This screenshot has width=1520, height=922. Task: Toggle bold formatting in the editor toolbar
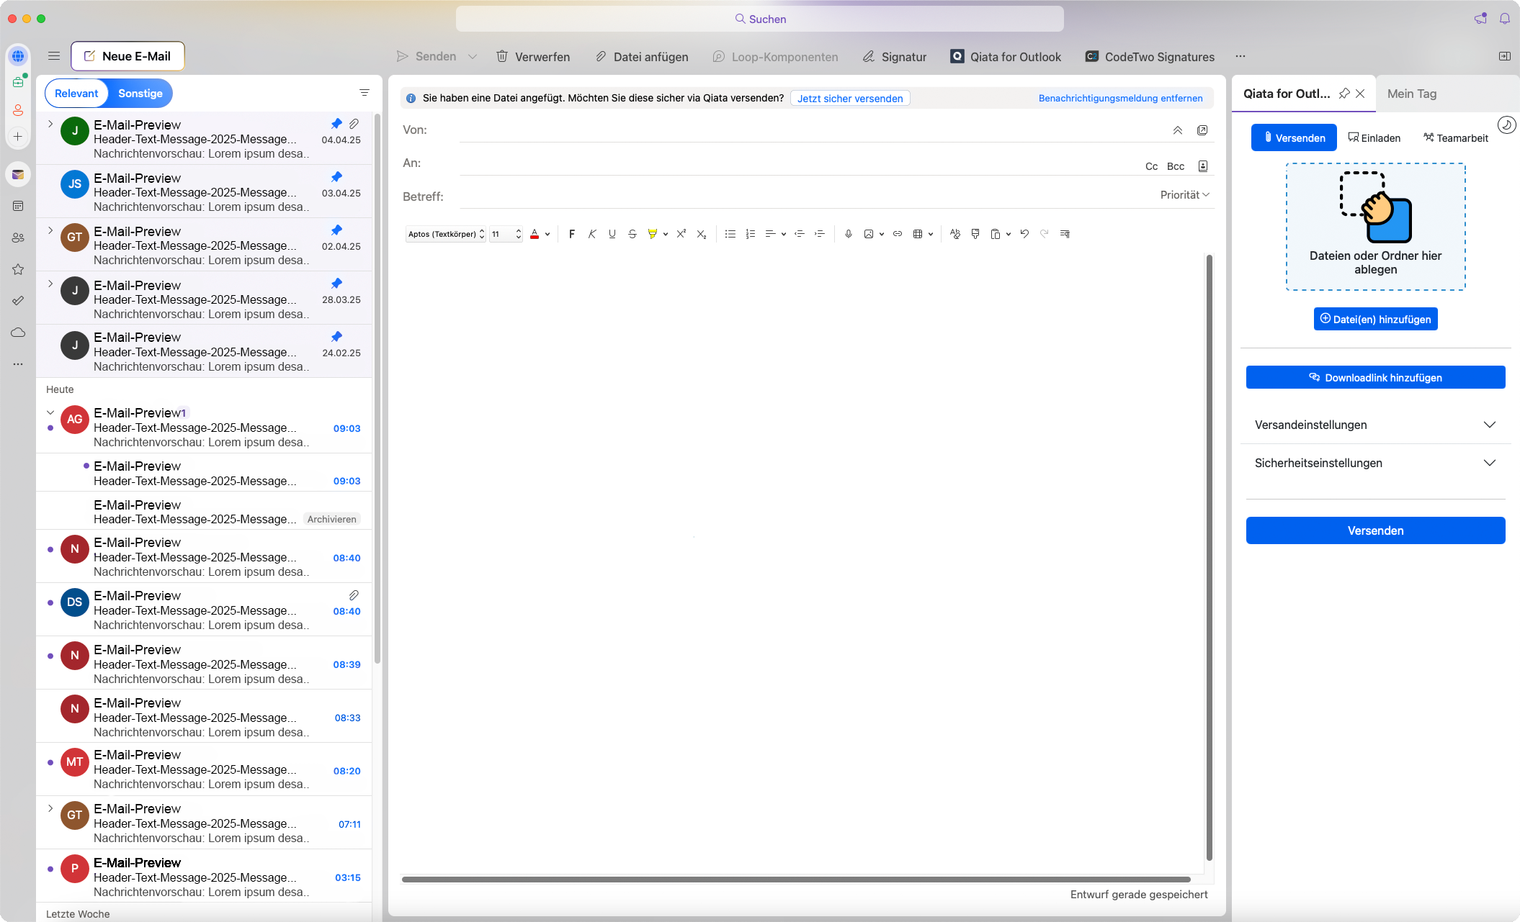[571, 234]
